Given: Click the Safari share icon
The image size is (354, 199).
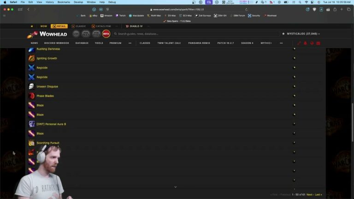Looking at the screenshot, I should (x=335, y=9).
